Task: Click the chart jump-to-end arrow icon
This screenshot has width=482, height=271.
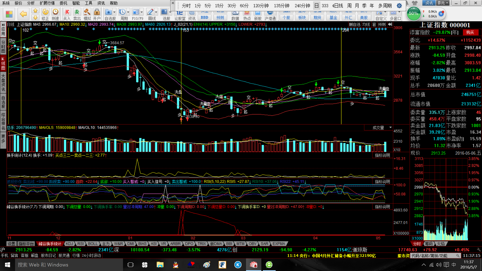Action: click(x=390, y=24)
